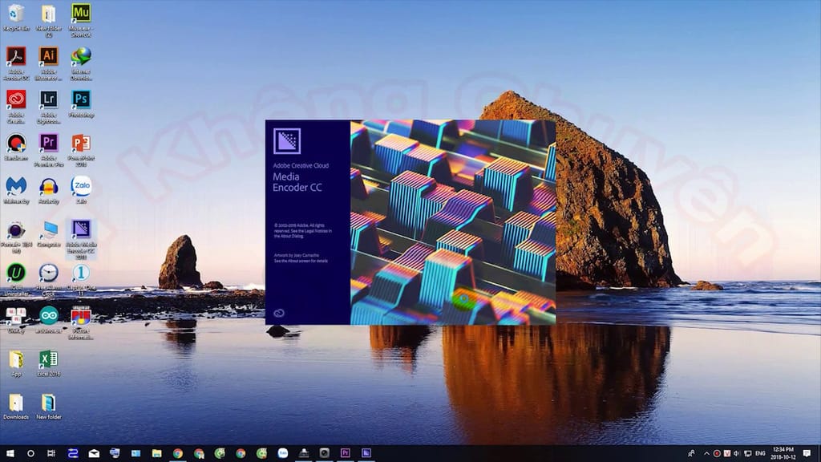Open the network status tray icon
Viewport: 821px width, 462px height.
point(748,453)
